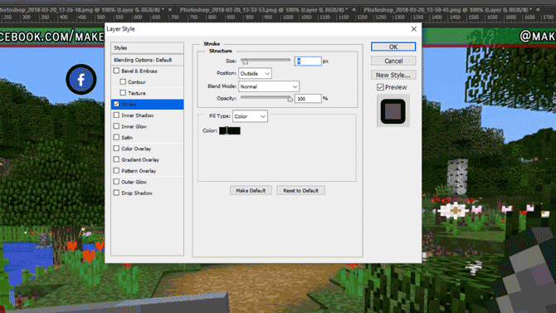This screenshot has width=556, height=313.
Task: Enable the Drop Shadow checkbox
Action: 116,193
